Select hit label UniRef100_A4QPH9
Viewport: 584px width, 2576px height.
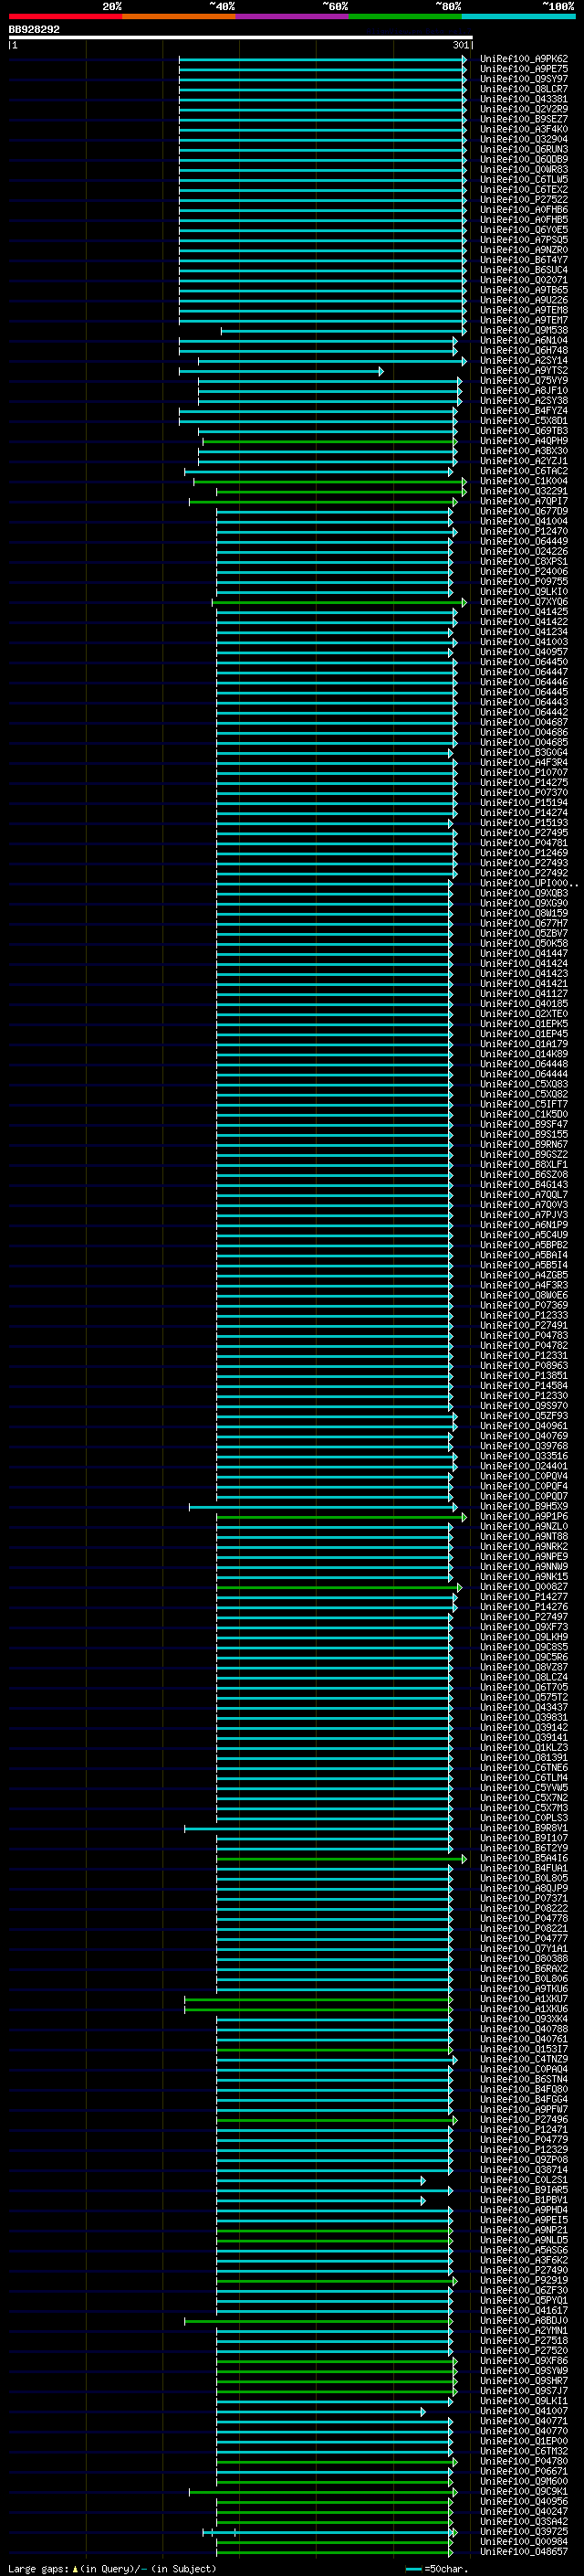coord(524,441)
